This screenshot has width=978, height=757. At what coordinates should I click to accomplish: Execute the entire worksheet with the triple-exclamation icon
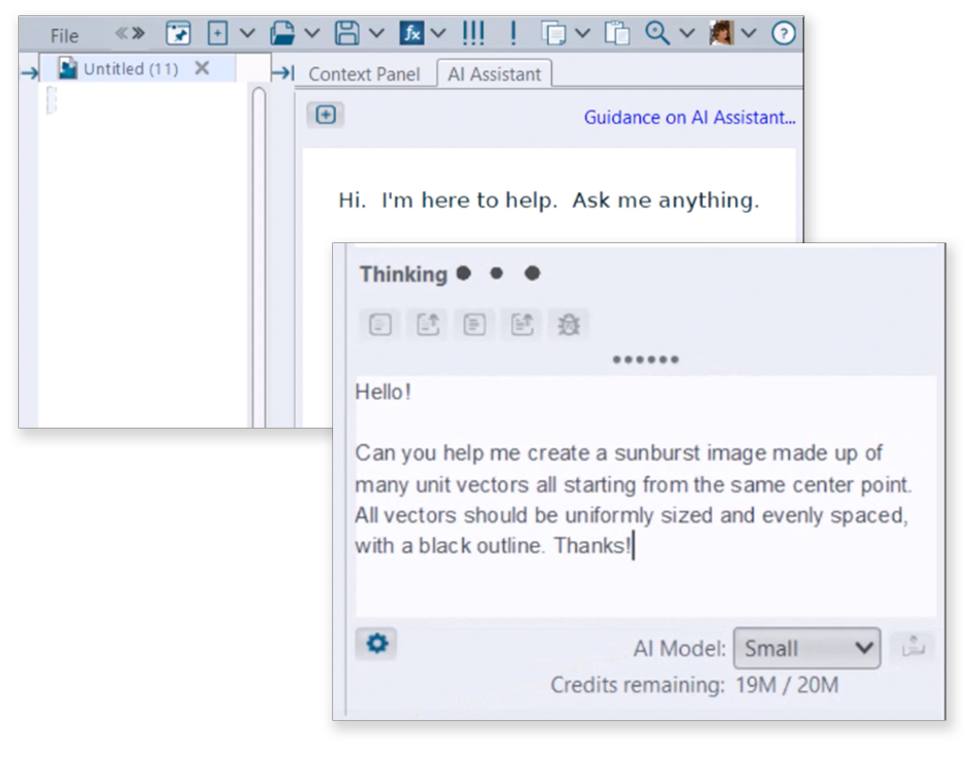point(472,31)
